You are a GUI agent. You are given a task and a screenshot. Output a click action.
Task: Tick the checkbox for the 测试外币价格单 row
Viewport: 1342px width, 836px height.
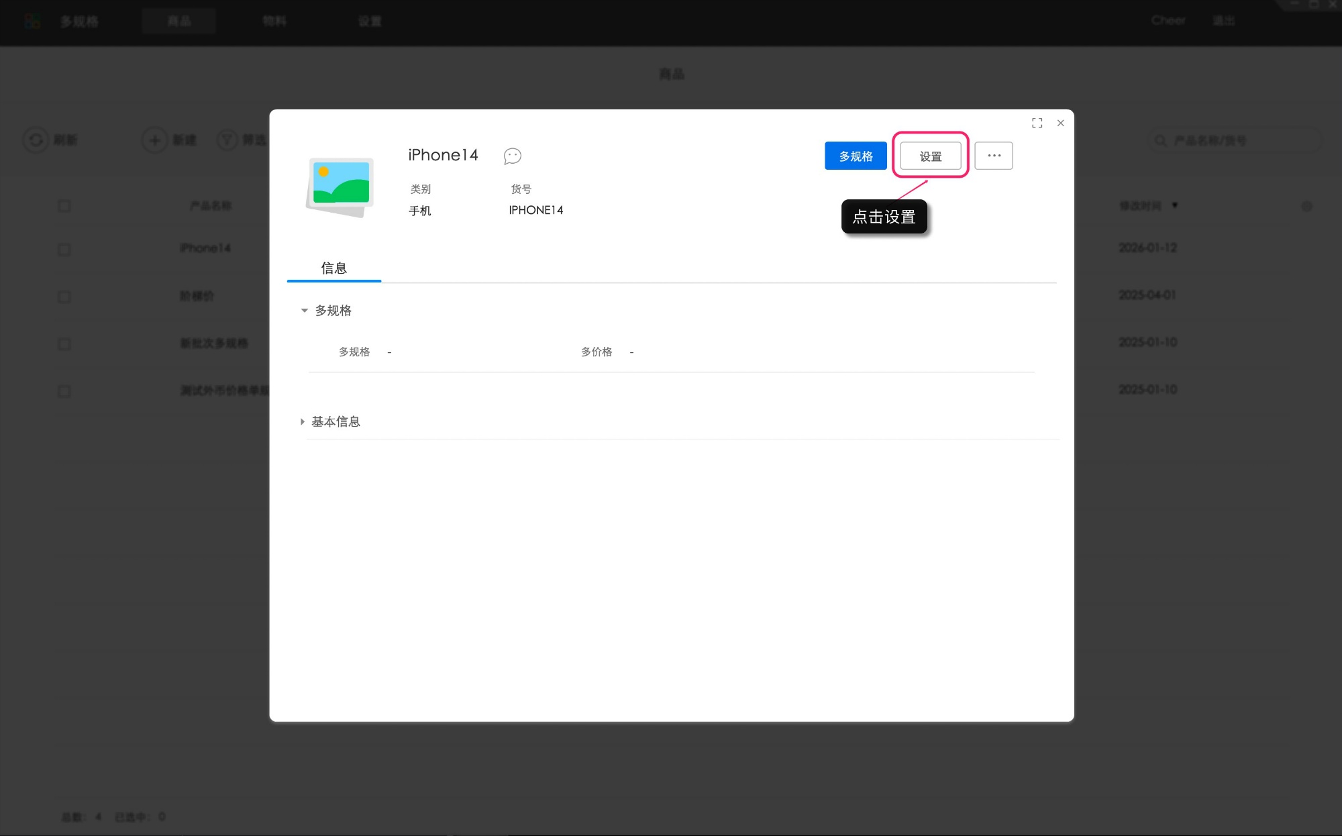click(64, 391)
